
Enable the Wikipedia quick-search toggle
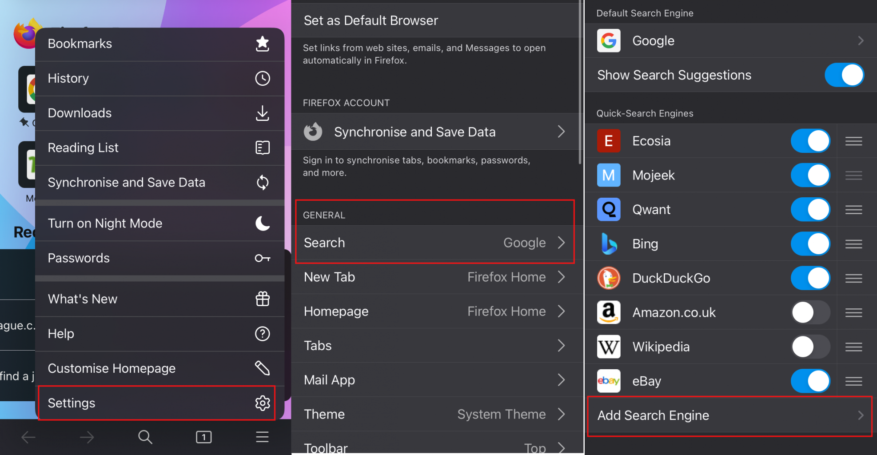click(x=810, y=347)
